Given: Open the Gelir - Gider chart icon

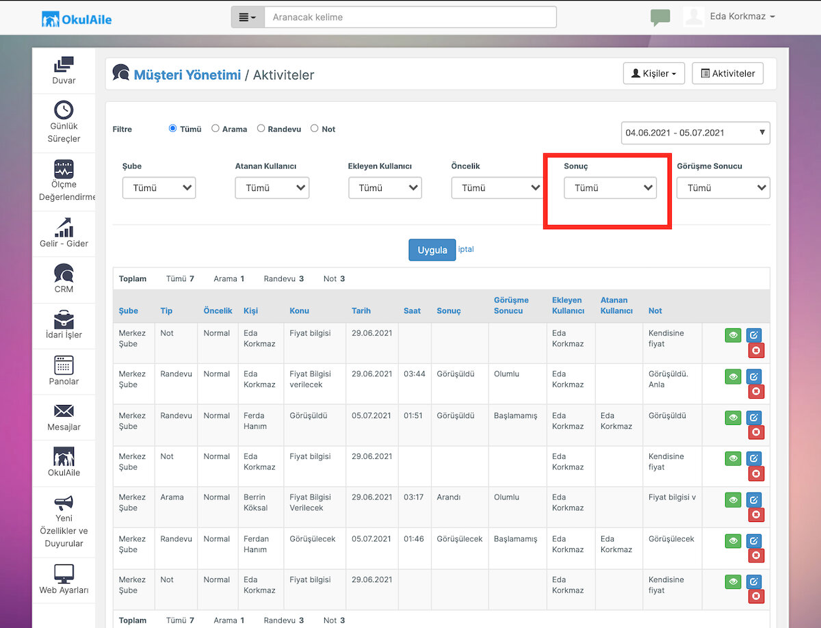Looking at the screenshot, I should (x=64, y=227).
